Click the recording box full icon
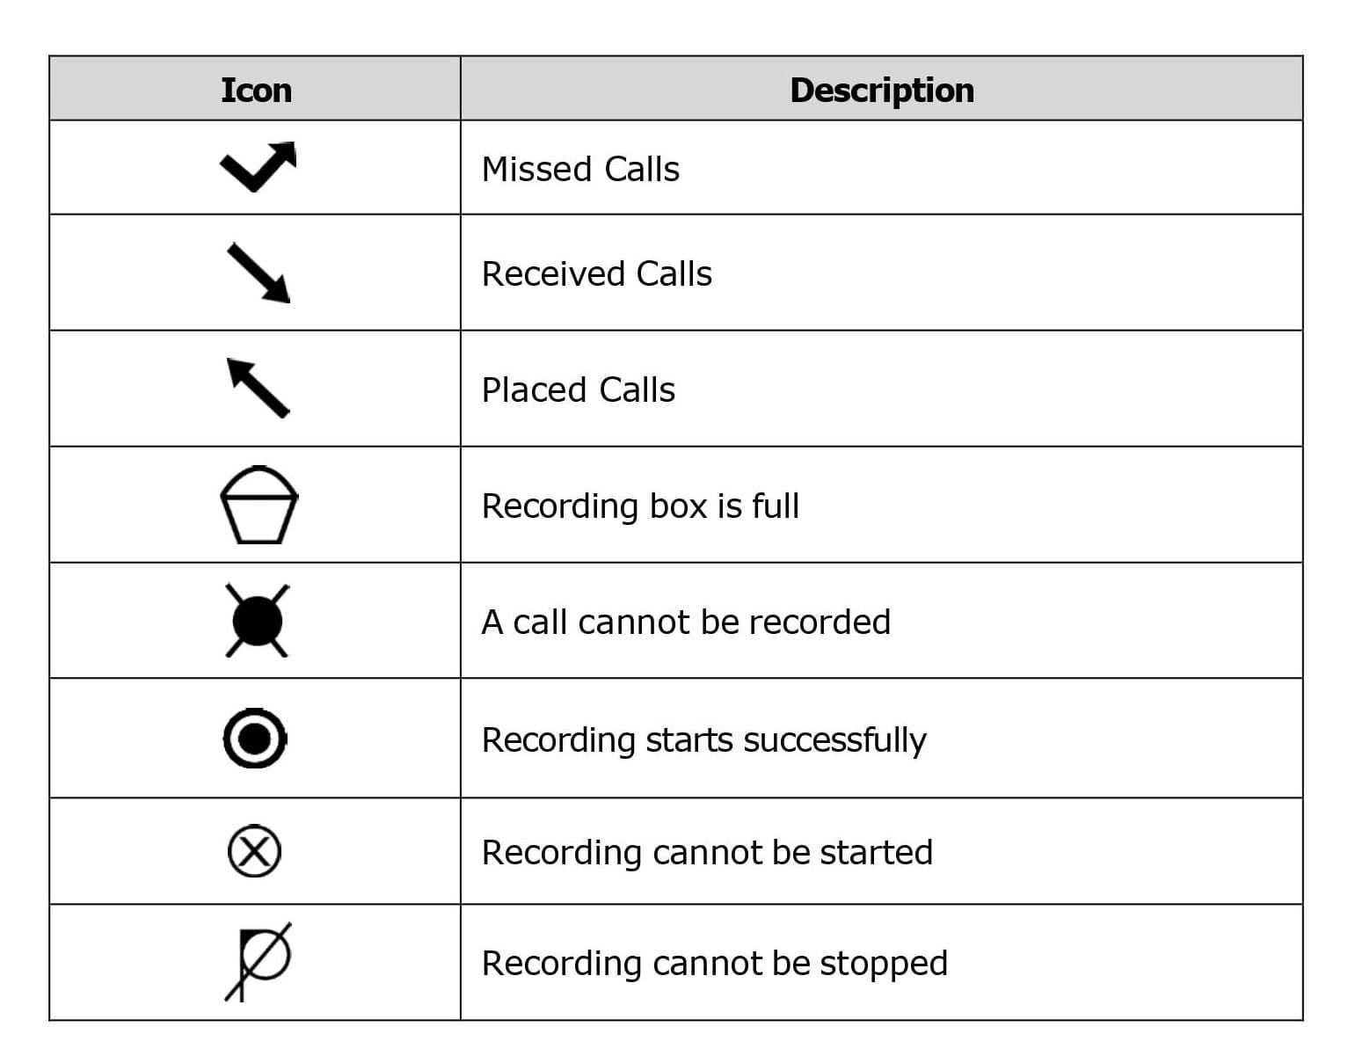Screen dimensions: 1348x1056 258,505
